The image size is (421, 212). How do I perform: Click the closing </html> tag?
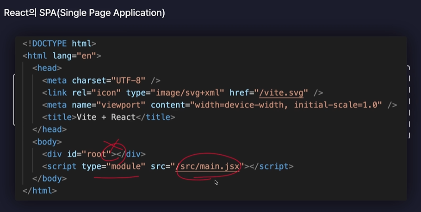[40, 191]
